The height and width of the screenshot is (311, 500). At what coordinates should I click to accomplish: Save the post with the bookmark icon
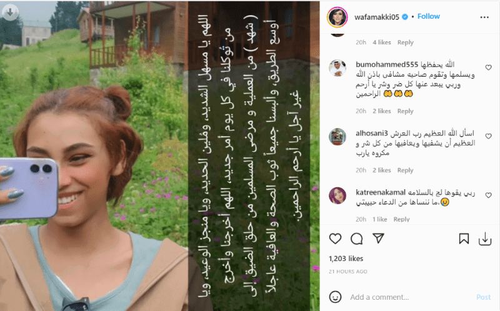(x=464, y=239)
